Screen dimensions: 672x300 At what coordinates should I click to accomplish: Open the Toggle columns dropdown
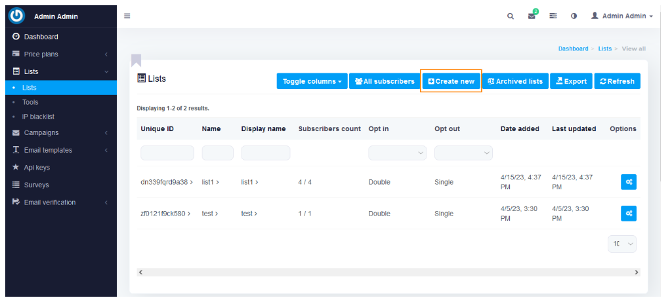pyautogui.click(x=312, y=81)
